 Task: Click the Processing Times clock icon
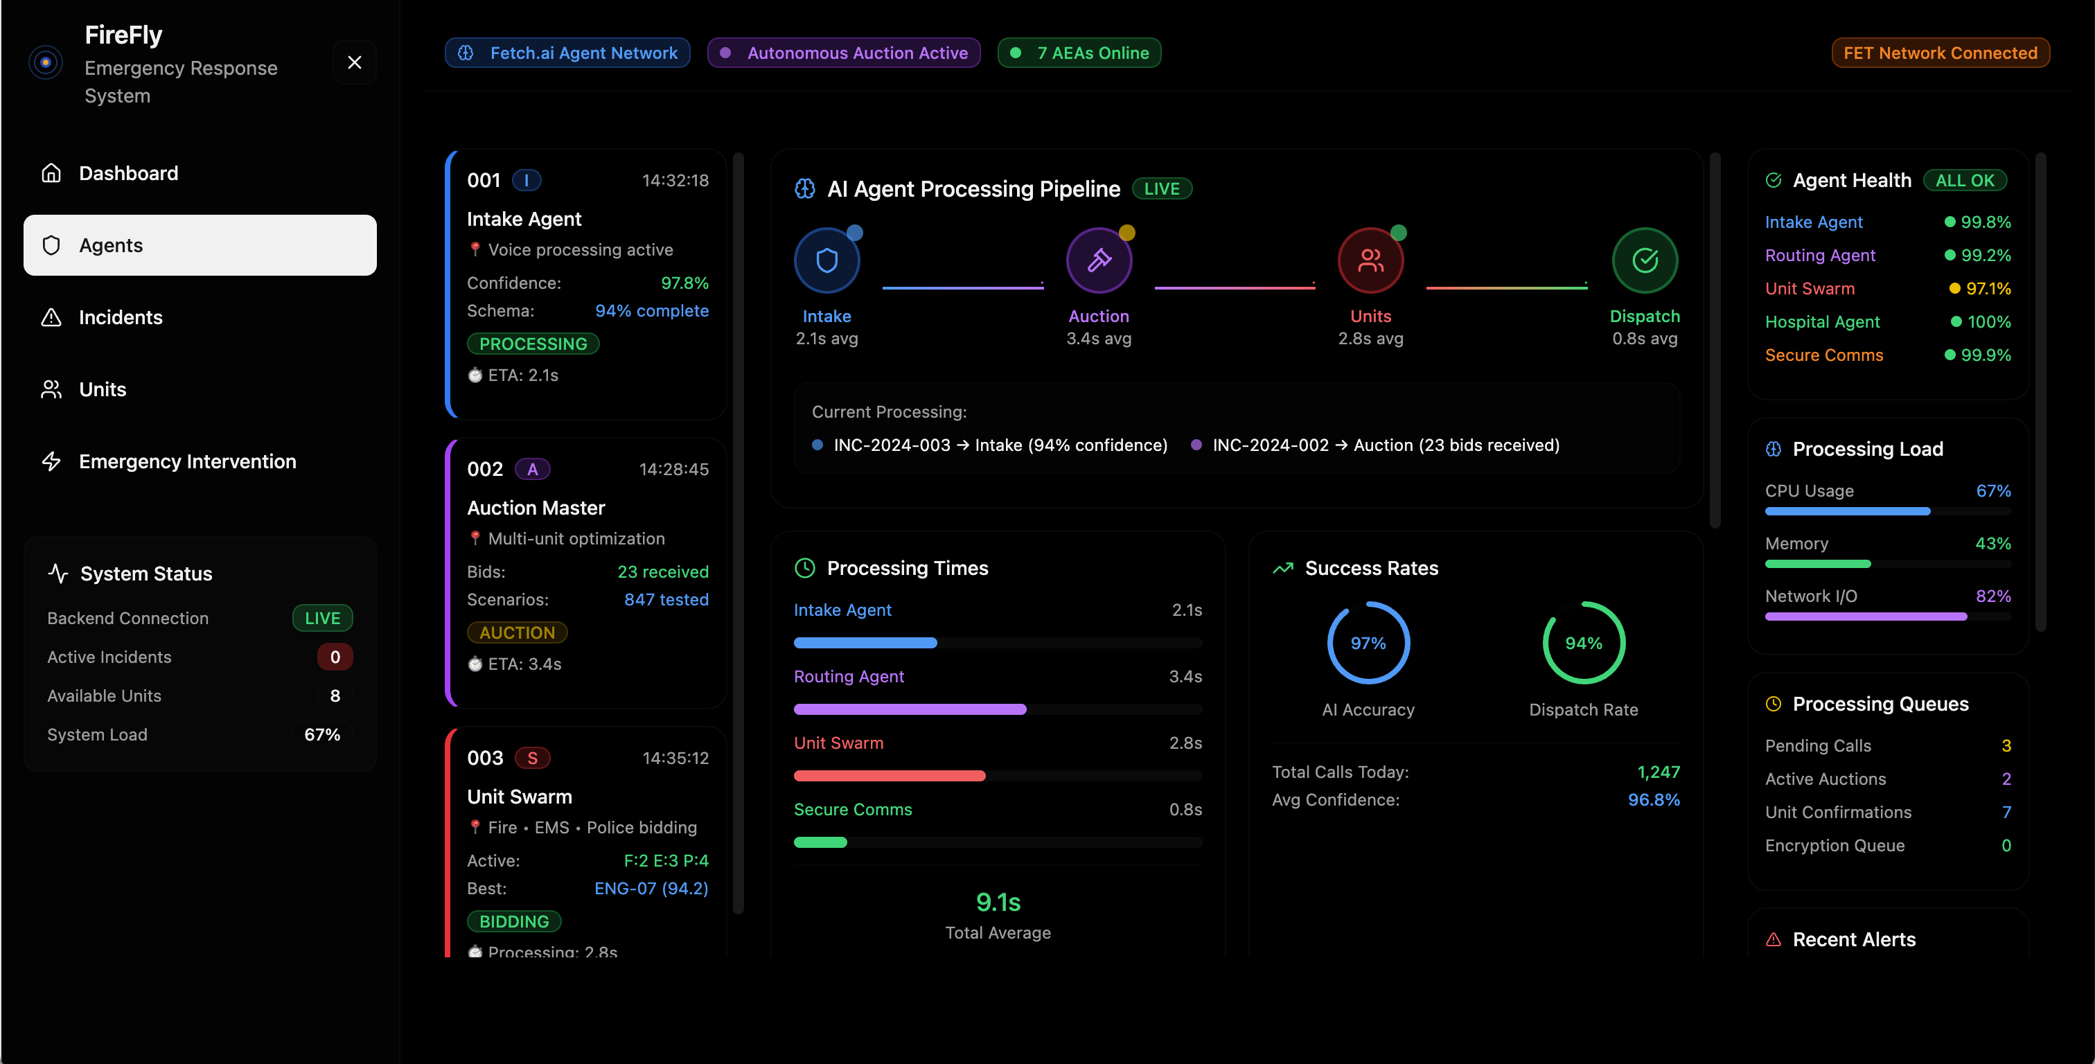804,568
